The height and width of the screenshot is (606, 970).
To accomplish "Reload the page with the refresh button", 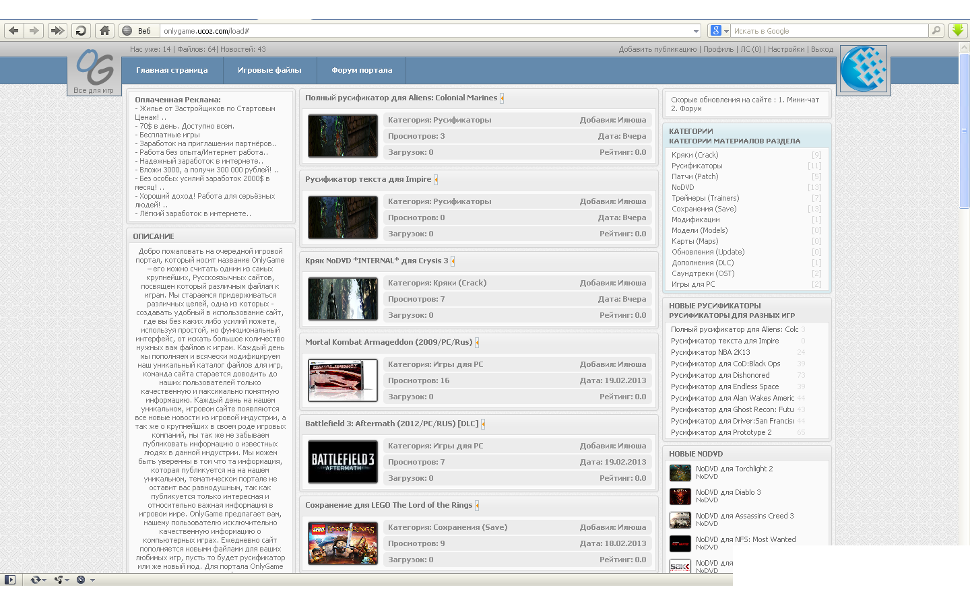I will point(81,30).
